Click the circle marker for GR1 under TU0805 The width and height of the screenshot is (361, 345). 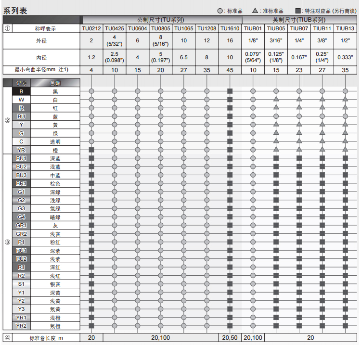(160, 225)
